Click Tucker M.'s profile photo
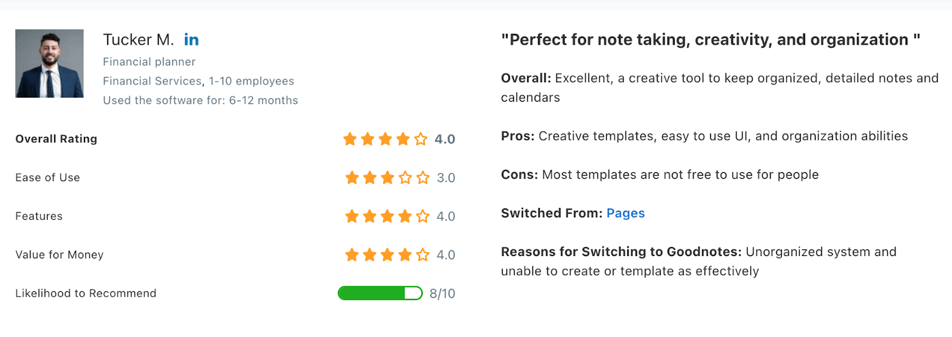Screen dimensions: 952x337 [x=49, y=64]
